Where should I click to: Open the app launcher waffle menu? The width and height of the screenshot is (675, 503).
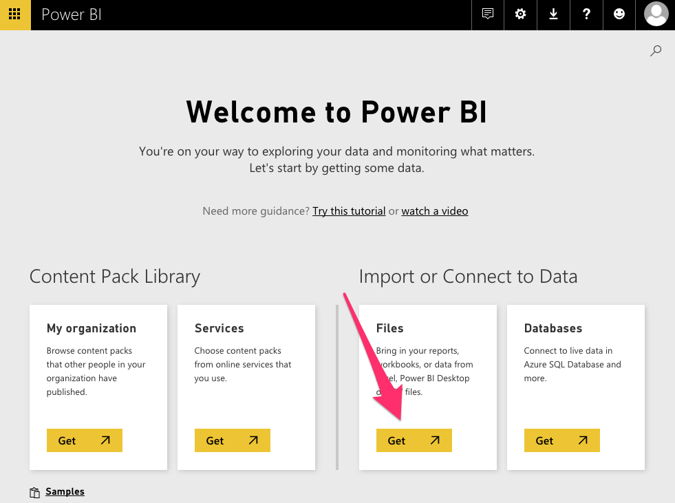tap(14, 14)
